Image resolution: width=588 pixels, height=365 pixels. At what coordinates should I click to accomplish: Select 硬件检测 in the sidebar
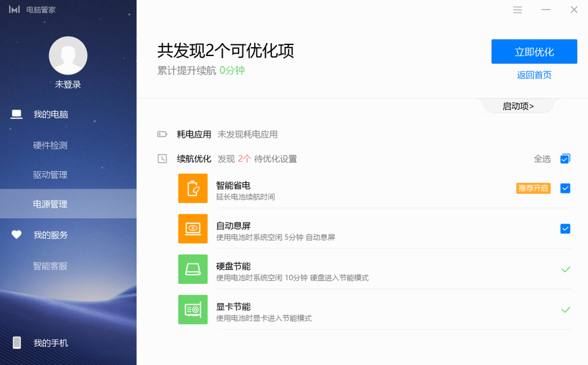click(50, 146)
